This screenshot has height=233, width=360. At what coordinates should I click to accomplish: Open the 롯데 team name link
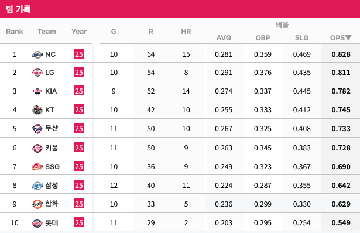pyautogui.click(x=52, y=222)
